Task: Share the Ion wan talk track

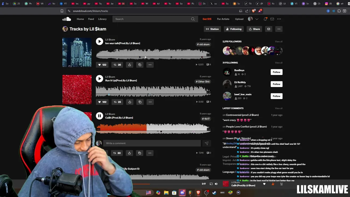Action: [130, 65]
